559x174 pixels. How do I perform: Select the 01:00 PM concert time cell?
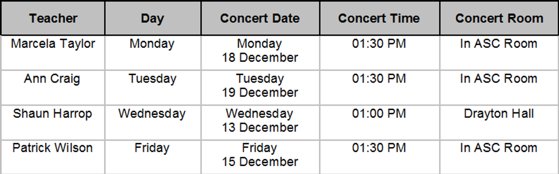(380, 122)
